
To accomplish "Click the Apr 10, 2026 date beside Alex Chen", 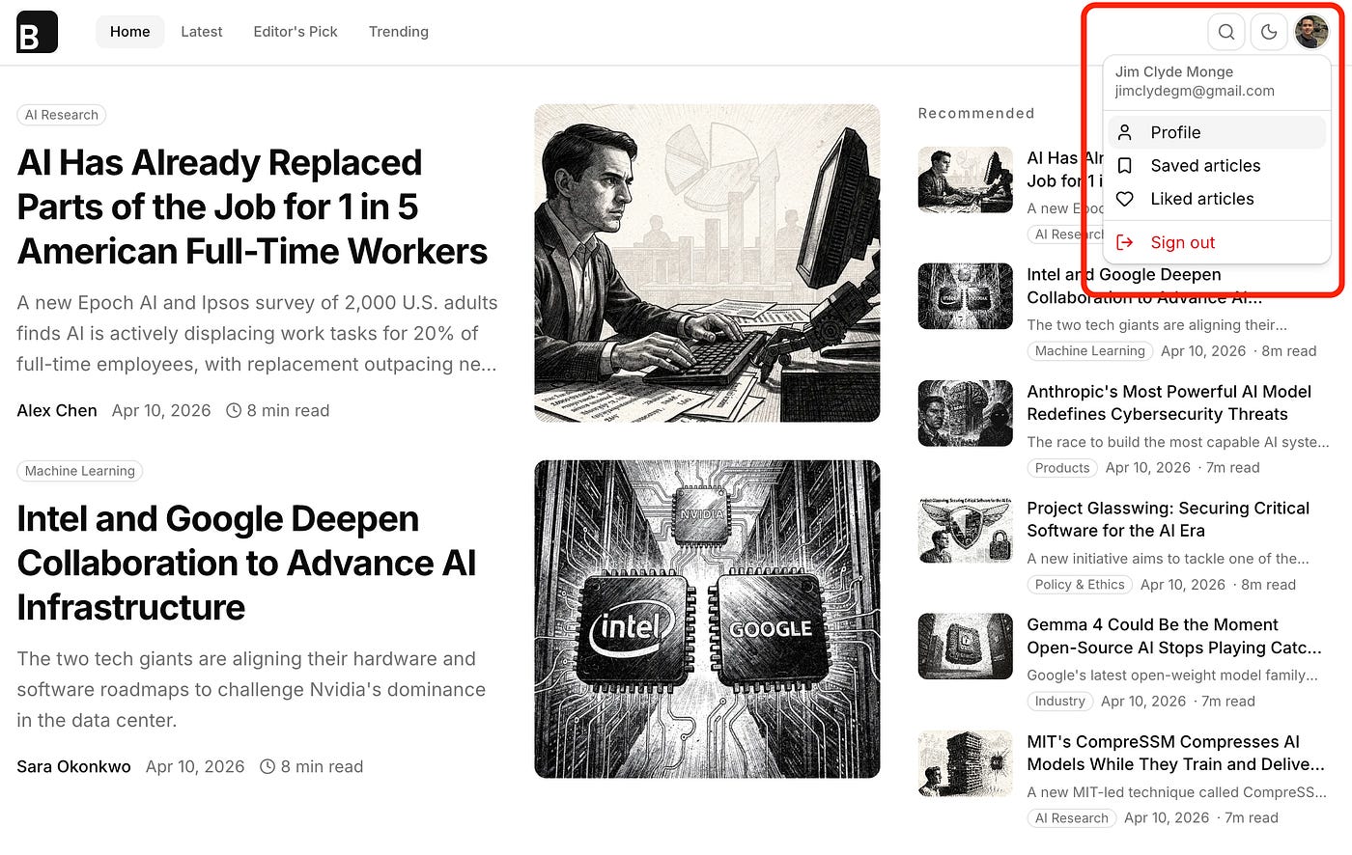I will 161,410.
